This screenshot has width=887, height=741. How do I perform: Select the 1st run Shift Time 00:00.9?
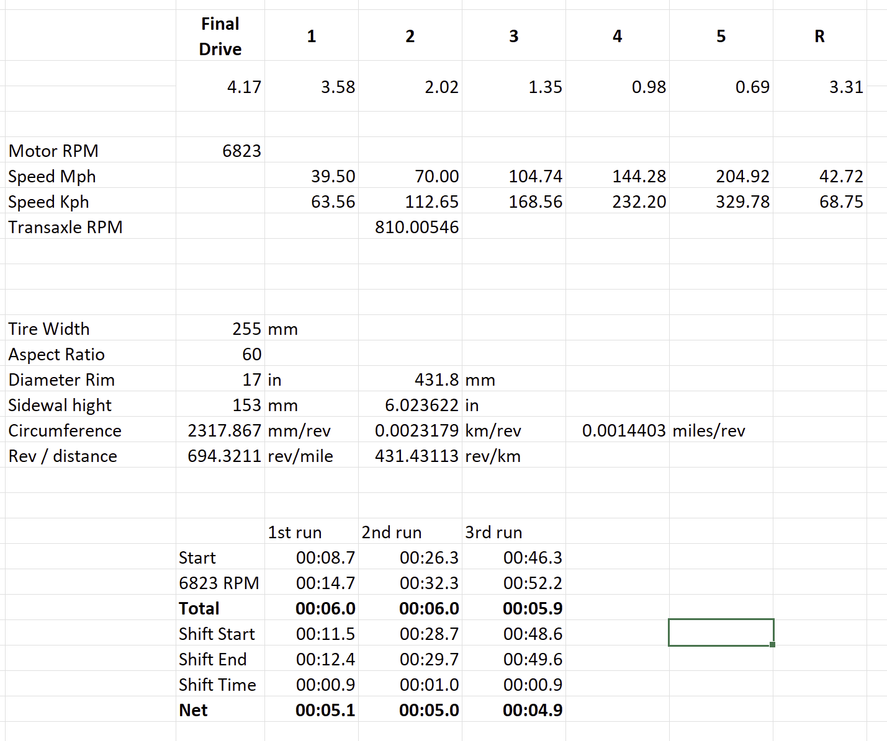pyautogui.click(x=312, y=684)
